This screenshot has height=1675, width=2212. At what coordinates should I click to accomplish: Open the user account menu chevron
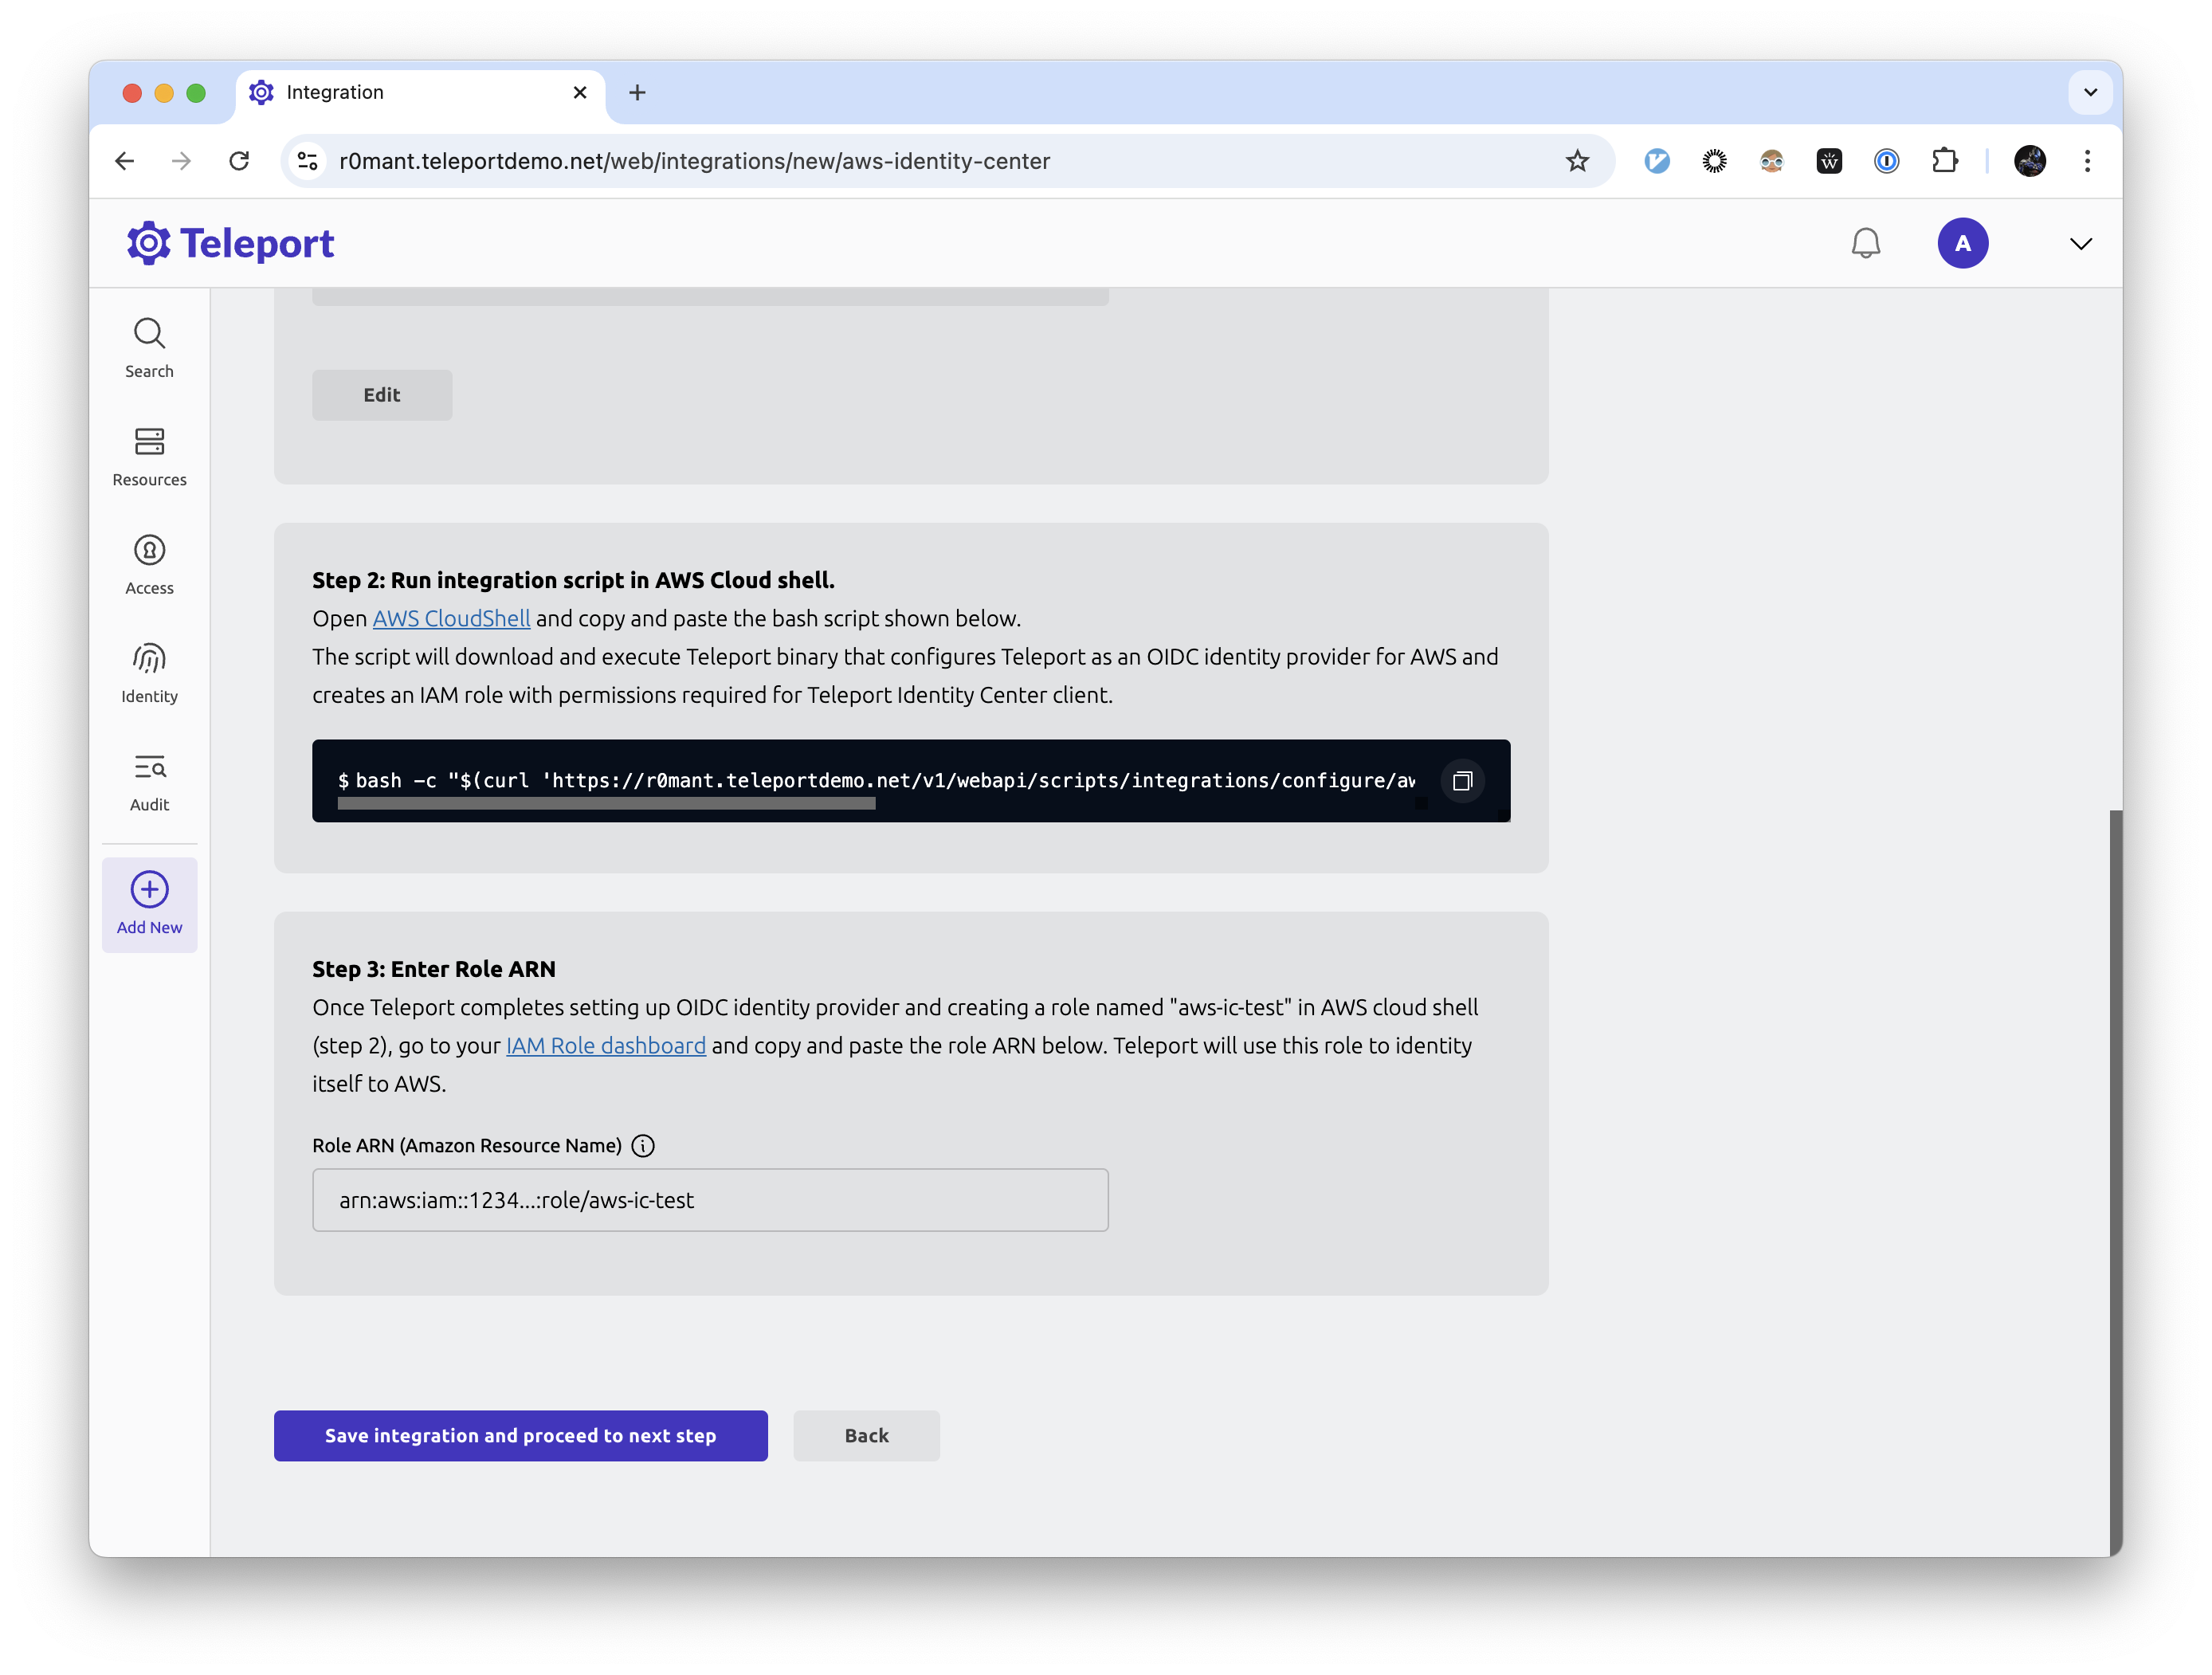pos(2080,242)
